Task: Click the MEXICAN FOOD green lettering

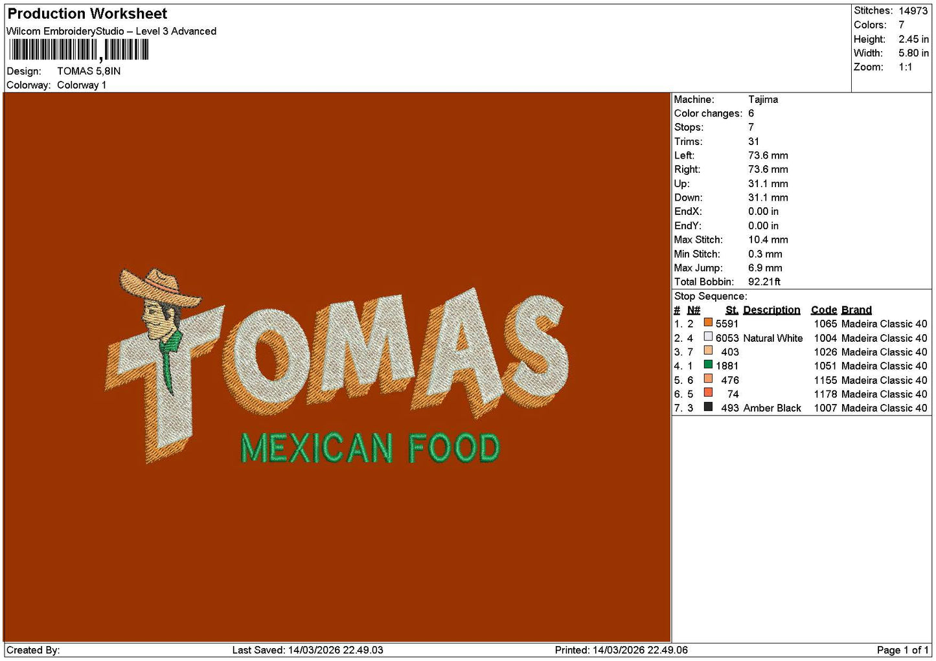Action: [370, 448]
